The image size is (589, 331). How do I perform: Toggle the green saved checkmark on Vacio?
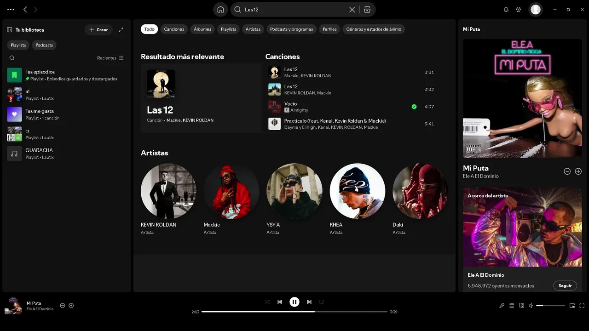click(414, 107)
